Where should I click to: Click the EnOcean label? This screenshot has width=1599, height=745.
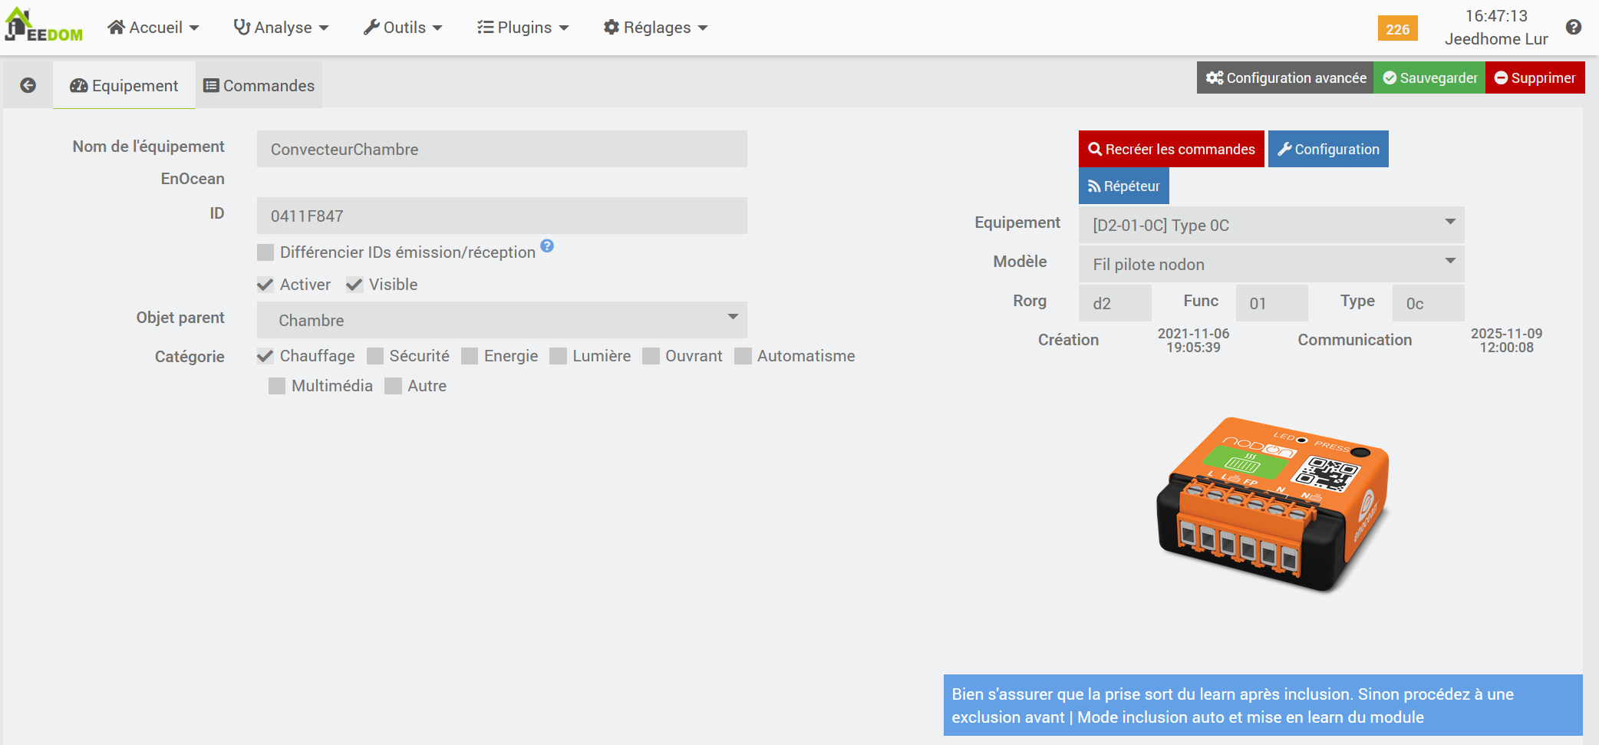coord(193,179)
